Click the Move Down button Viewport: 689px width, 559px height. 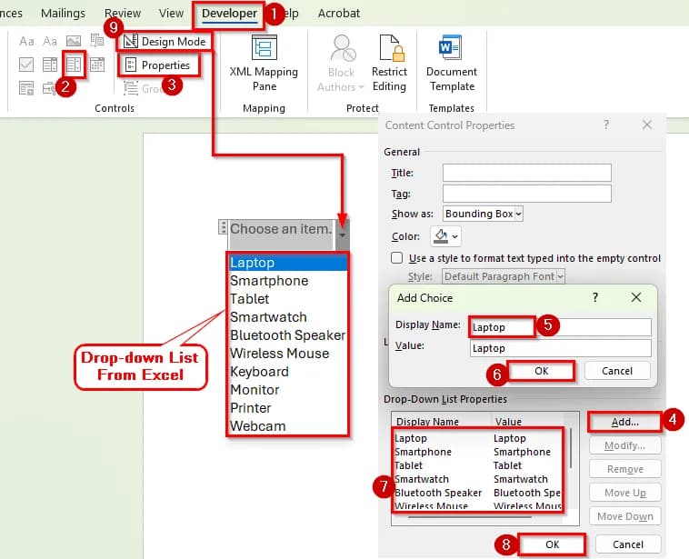coord(624,517)
